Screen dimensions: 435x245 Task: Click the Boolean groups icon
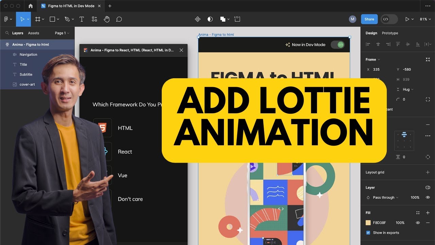coord(223,19)
